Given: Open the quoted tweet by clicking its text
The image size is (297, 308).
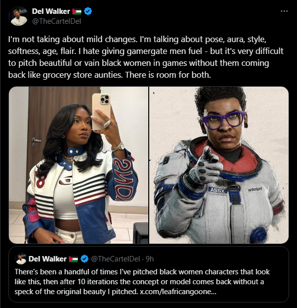Looking at the screenshot, I should click(x=142, y=282).
